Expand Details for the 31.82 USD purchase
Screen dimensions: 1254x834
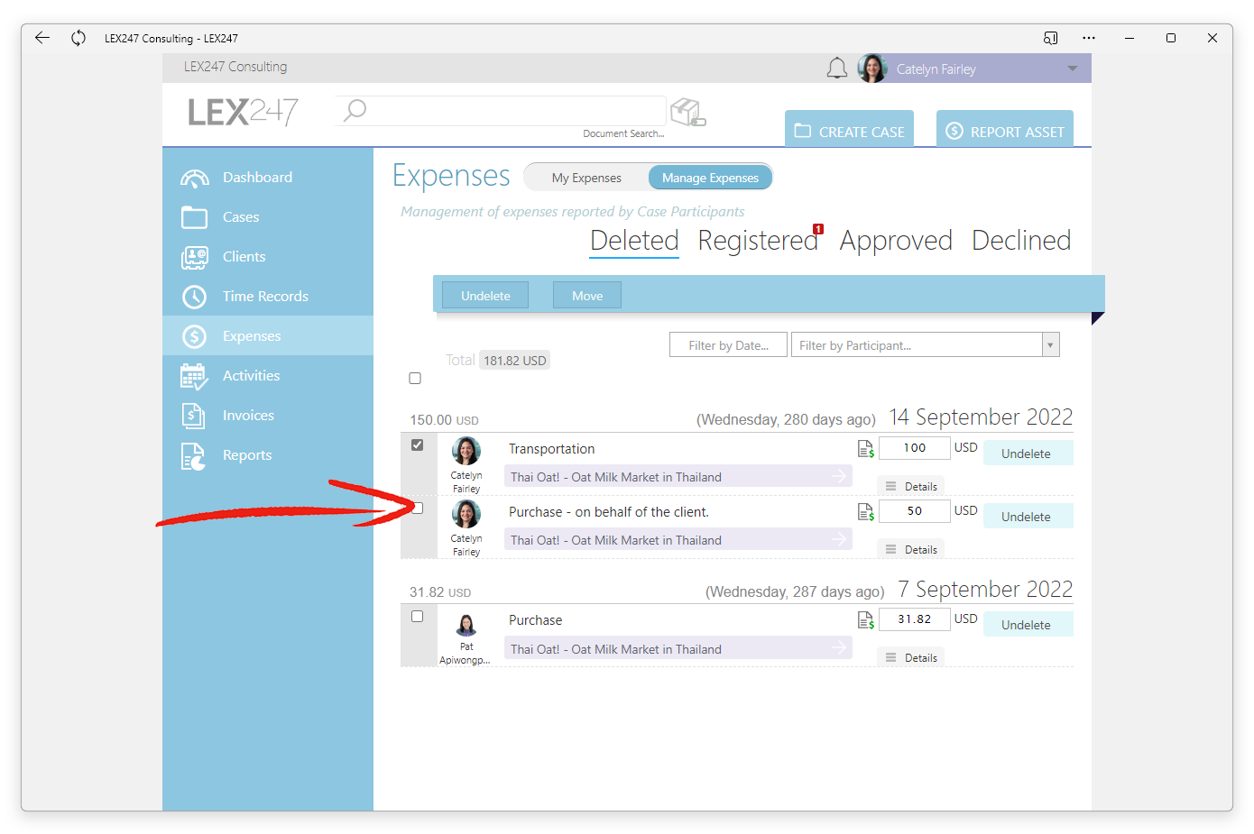click(911, 657)
